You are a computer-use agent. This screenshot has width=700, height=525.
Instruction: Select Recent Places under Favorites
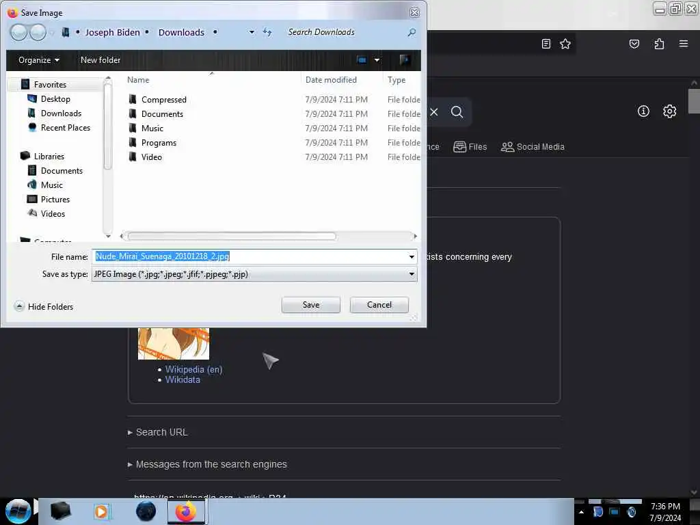tap(65, 128)
